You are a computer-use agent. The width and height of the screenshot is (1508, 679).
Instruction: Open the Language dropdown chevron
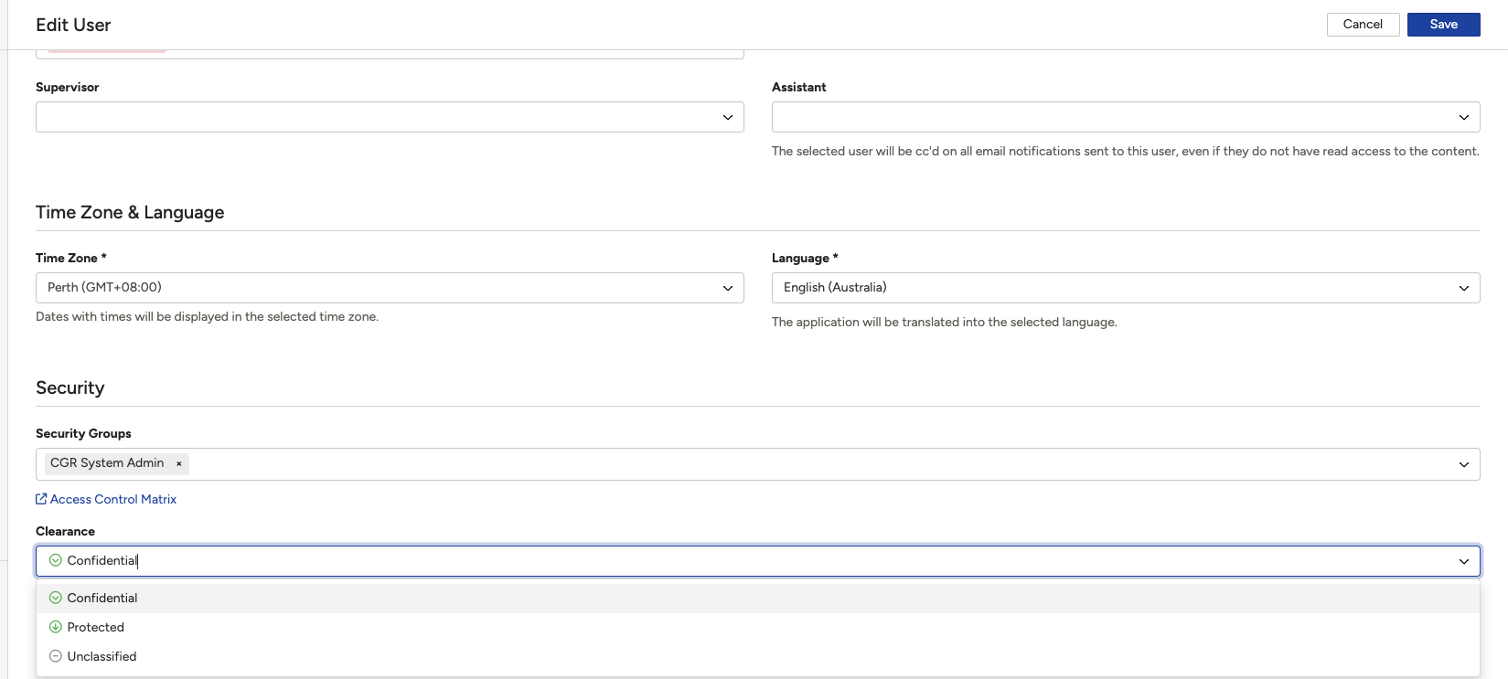(x=1464, y=288)
